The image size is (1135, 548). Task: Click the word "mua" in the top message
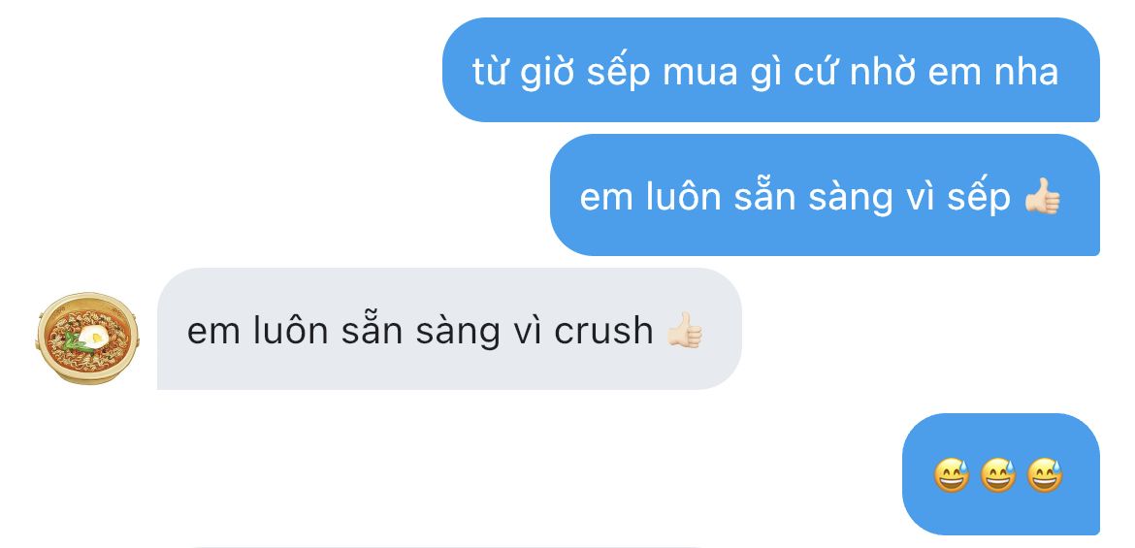click(x=700, y=73)
